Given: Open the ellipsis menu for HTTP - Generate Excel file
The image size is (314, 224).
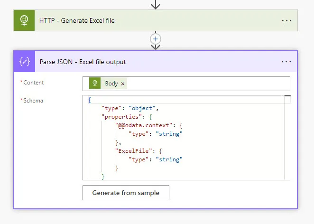Looking at the screenshot, I should click(286, 20).
